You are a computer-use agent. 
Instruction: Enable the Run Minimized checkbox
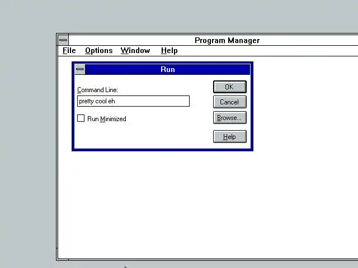(81, 118)
